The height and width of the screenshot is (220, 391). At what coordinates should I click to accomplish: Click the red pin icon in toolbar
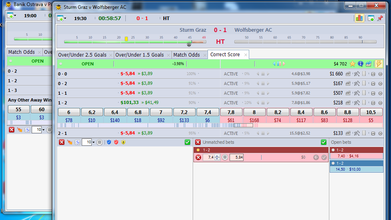(x=380, y=18)
